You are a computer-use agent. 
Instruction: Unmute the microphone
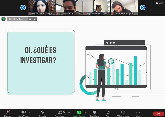pyautogui.click(x=8, y=114)
